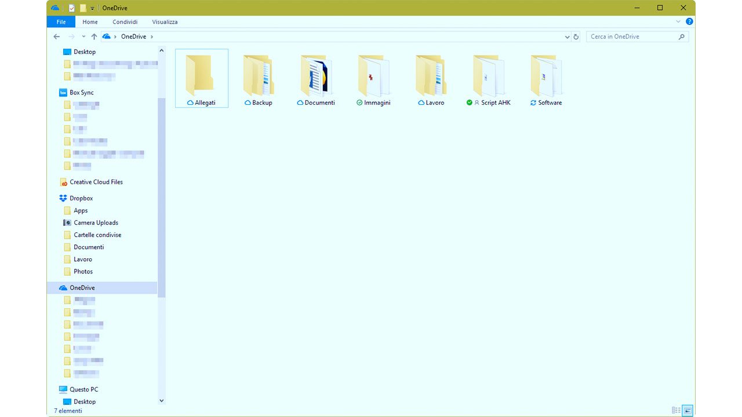
Task: Switch to large icons view layout
Action: 688,410
